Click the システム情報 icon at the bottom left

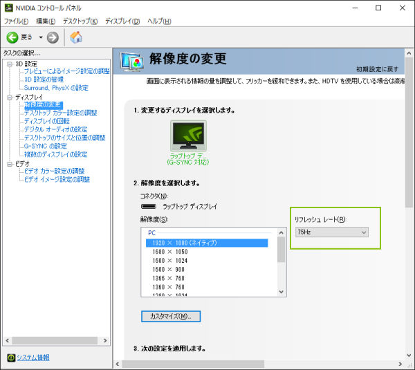pyautogui.click(x=11, y=358)
